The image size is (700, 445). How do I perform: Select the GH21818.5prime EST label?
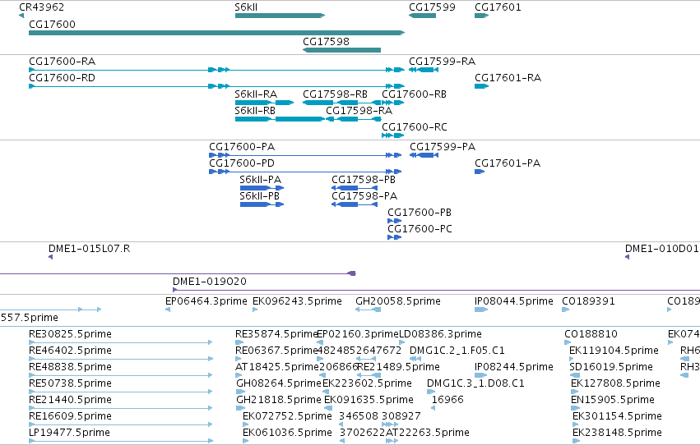tap(279, 401)
